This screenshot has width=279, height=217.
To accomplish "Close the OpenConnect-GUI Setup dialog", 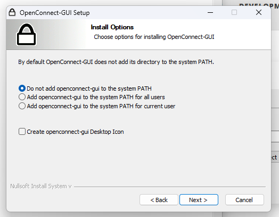I will pyautogui.click(x=259, y=12).
